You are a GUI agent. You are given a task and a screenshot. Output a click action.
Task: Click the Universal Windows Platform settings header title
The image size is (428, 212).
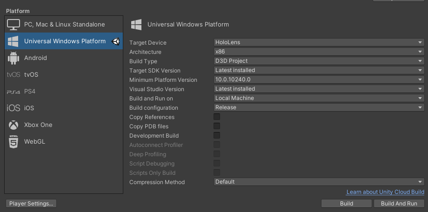click(x=188, y=25)
